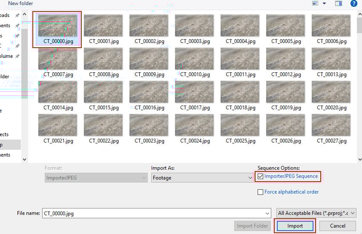This screenshot has height=234, width=362.
Task: Toggle the preview pane icon
Action: tap(339, 3)
